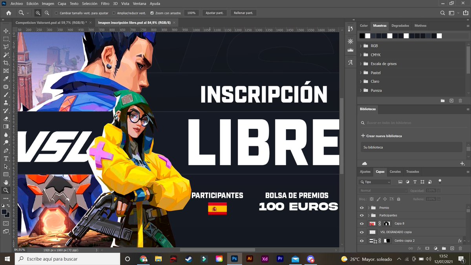Lock layer transparent pixels
Screen dimensions: 471x265
click(x=372, y=199)
